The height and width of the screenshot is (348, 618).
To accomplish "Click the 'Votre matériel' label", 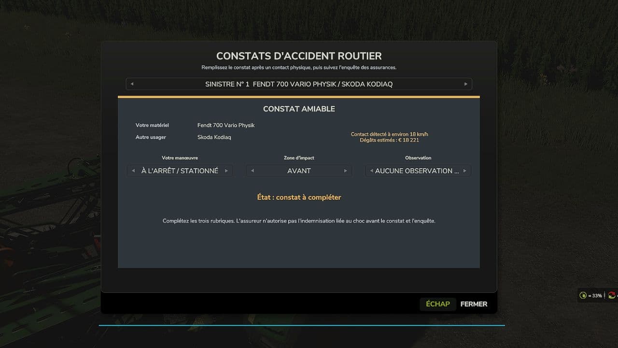I will point(152,125).
